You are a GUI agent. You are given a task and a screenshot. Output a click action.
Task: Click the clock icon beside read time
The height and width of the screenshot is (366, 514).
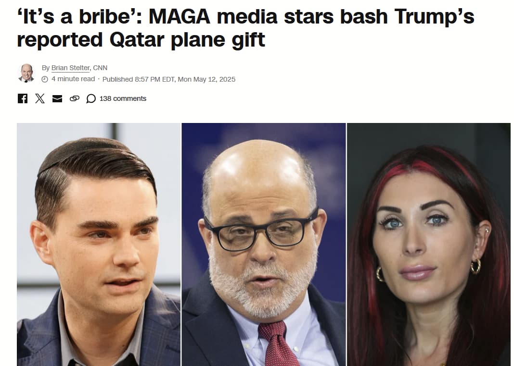coord(45,79)
